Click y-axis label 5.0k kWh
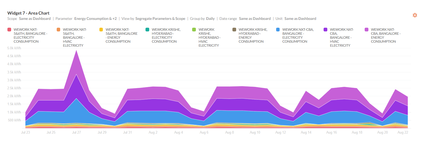Image resolution: width=432 pixels, height=145 pixels. [14, 48]
